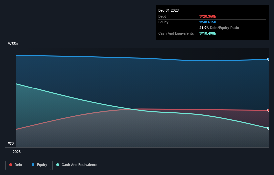Select the ₩20.360b debt value
The width and height of the screenshot is (274, 175).
[x=208, y=16]
